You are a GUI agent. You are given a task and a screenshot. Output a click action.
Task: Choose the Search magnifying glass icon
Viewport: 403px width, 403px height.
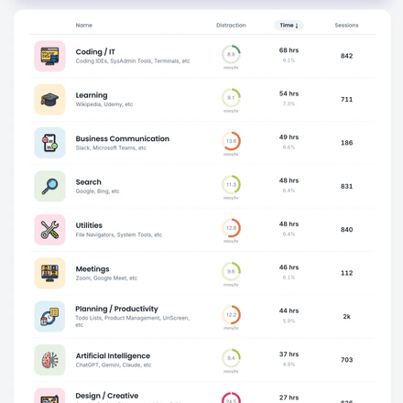click(x=49, y=186)
